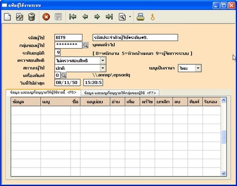237x186 pixels.
Task: Go to first record arrow icon
Action: (x=73, y=17)
